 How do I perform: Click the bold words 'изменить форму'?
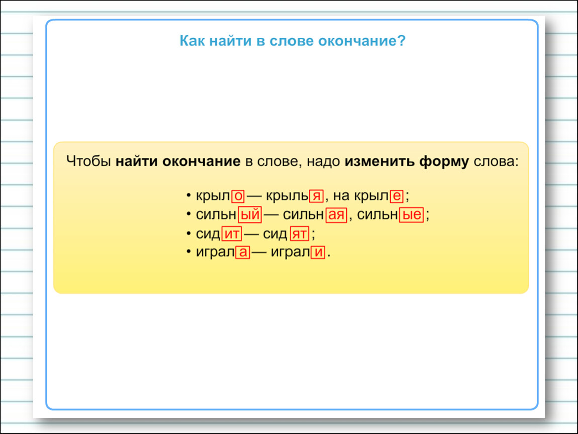tap(407, 161)
